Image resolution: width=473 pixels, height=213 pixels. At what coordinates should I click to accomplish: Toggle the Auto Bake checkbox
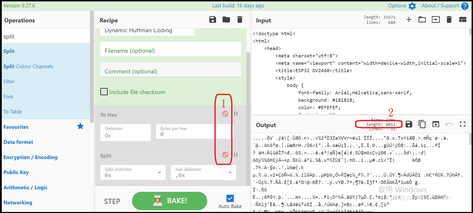tap(230, 198)
